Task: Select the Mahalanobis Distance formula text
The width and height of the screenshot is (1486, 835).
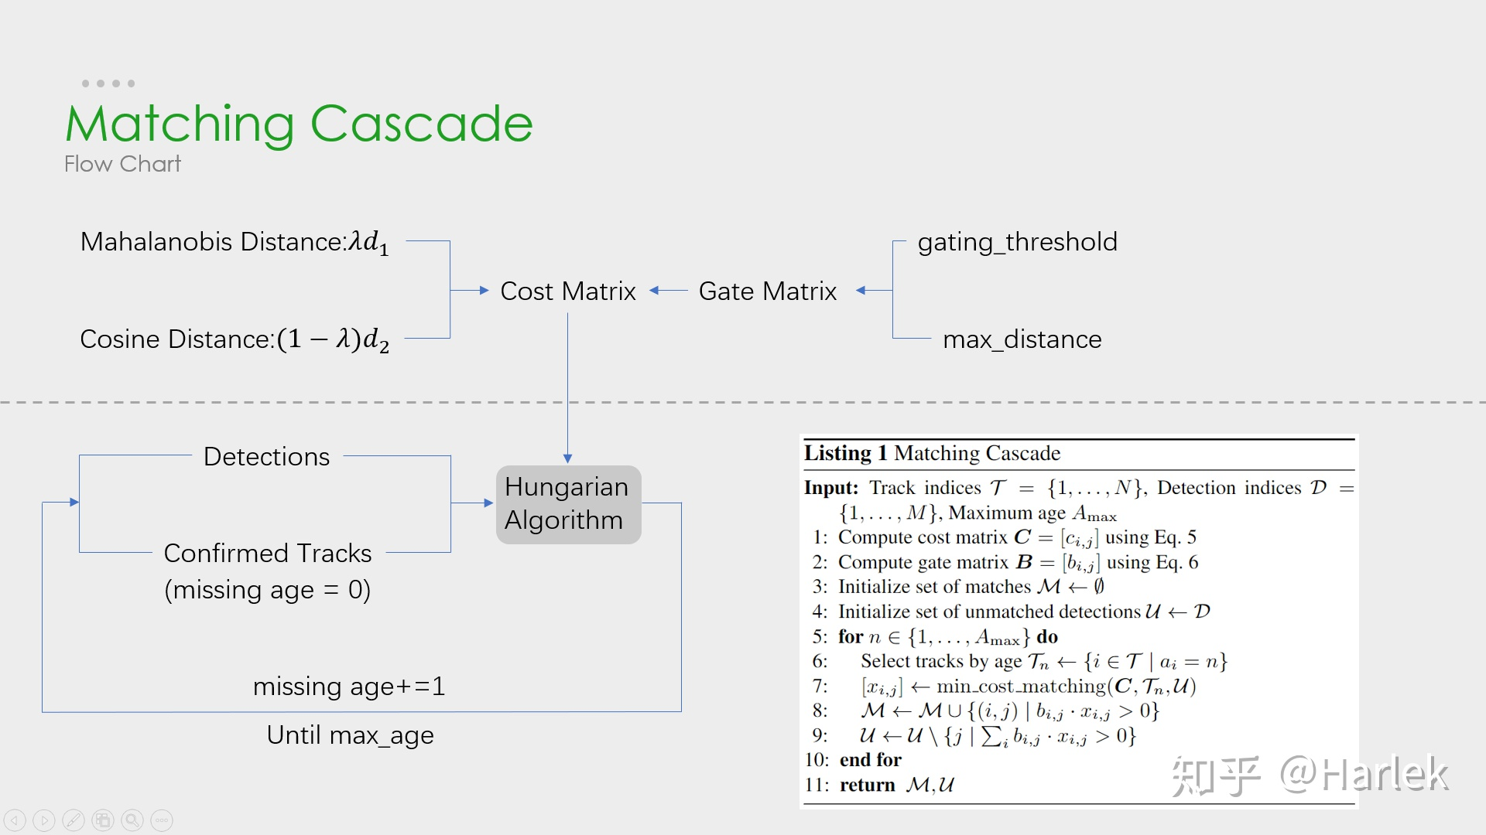Action: pos(235,242)
